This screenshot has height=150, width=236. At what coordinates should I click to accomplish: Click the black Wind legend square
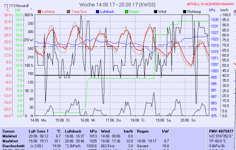156,12
